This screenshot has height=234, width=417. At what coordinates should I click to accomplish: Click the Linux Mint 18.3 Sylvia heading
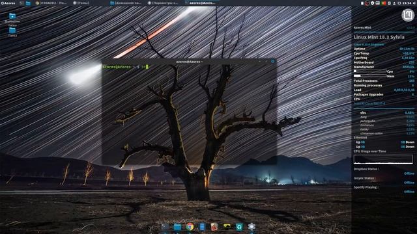(x=379, y=37)
